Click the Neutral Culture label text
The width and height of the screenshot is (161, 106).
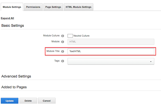[x=81, y=36]
